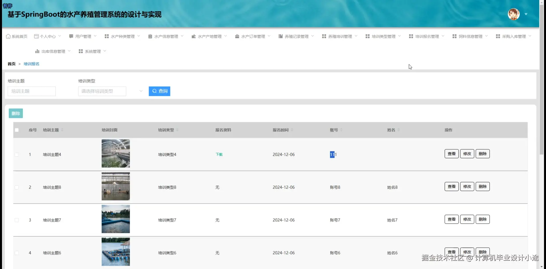The width and height of the screenshot is (546, 269).
Task: Expand the 培训报名管理 menu chevron
Action: pyautogui.click(x=443, y=36)
